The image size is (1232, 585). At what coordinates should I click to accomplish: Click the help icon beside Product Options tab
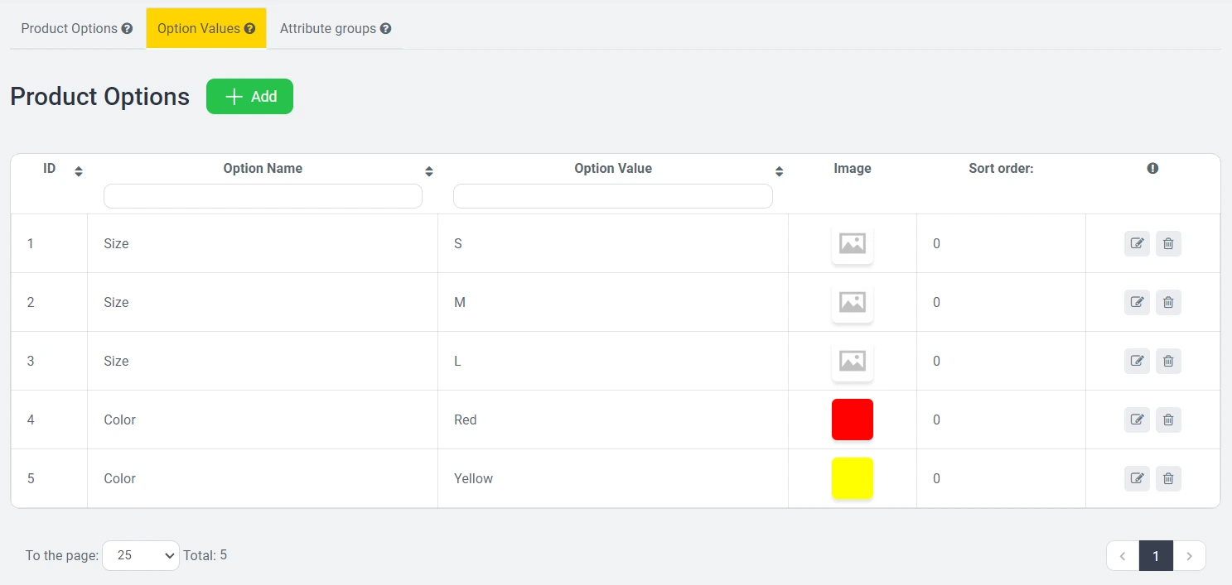(x=127, y=28)
